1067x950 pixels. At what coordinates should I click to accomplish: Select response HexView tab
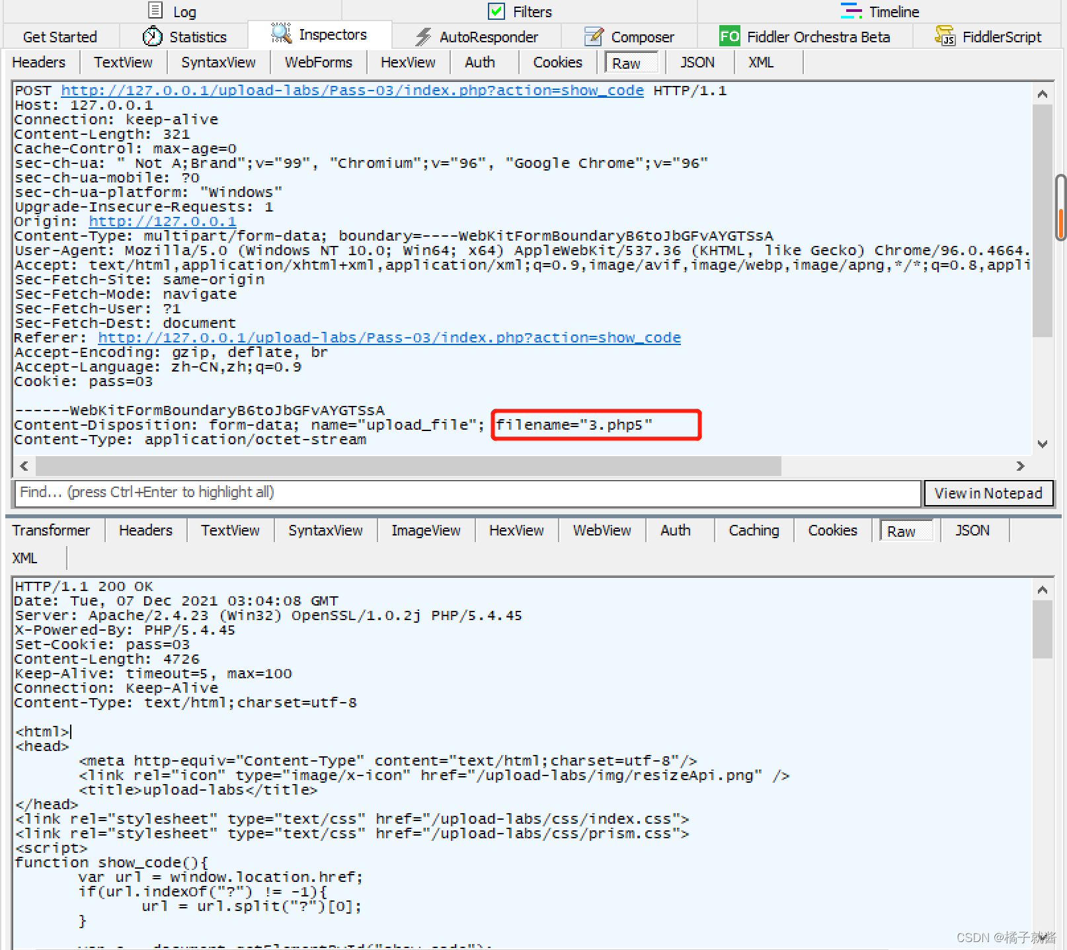(516, 530)
